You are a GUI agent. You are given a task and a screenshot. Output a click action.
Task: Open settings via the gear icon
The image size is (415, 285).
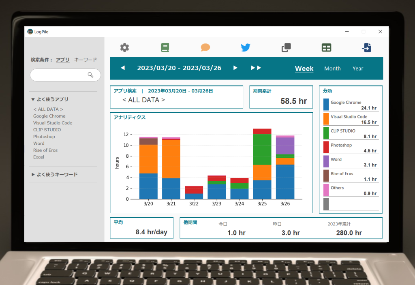pos(124,47)
